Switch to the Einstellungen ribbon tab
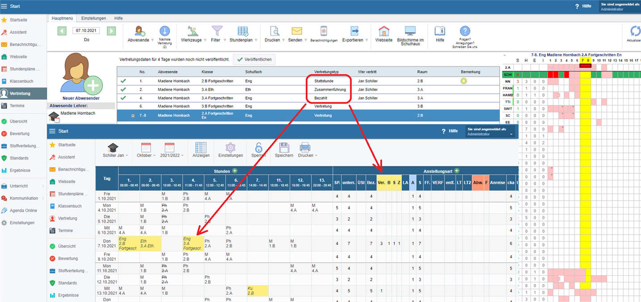The height and width of the screenshot is (302, 641). (93, 18)
